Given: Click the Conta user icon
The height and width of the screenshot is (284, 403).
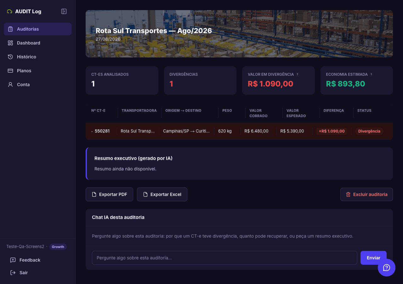Looking at the screenshot, I should (10, 85).
